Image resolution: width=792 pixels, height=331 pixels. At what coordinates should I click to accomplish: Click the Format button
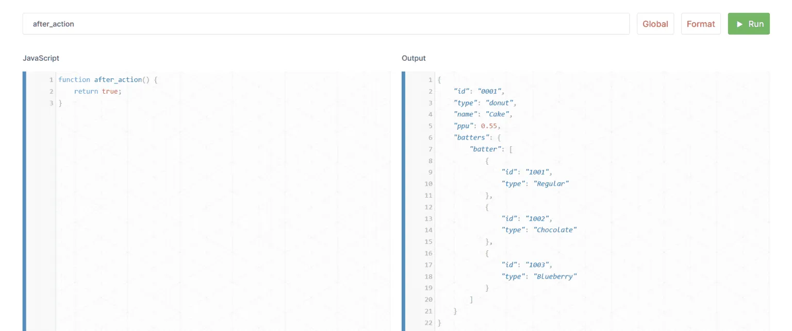[x=701, y=24]
